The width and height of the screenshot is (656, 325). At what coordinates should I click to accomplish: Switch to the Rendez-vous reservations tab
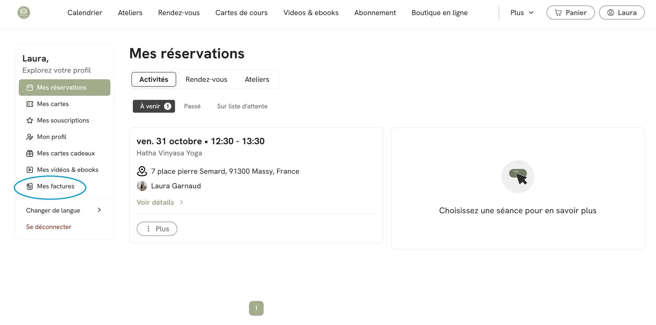click(x=206, y=79)
